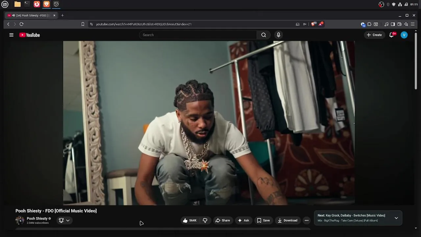Click the "2.04M subscribers" text

[37, 223]
